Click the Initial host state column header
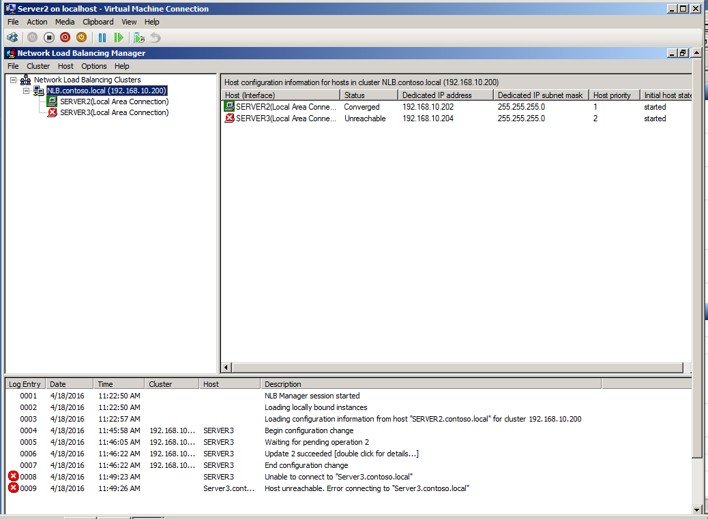The image size is (708, 519). point(666,95)
